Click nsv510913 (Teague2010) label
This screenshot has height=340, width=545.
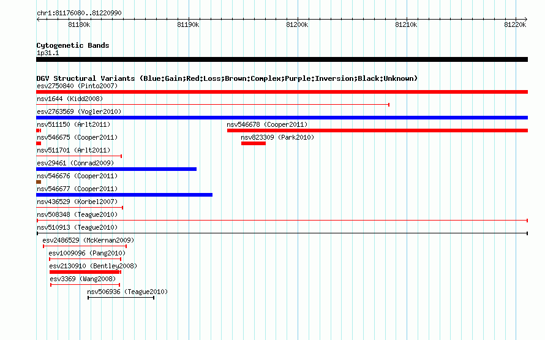pos(77,227)
